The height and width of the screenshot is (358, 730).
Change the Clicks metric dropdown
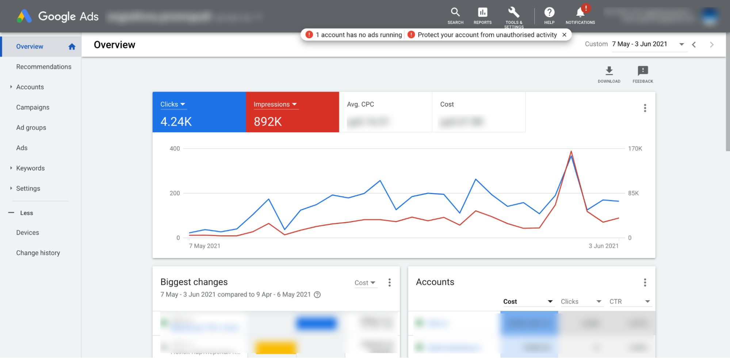coord(173,104)
